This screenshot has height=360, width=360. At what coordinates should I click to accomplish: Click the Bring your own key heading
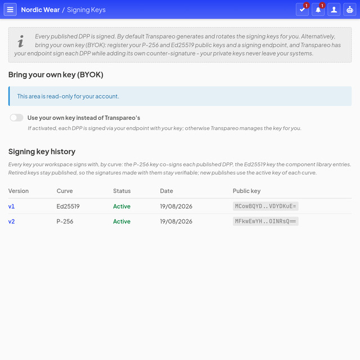coord(56,75)
